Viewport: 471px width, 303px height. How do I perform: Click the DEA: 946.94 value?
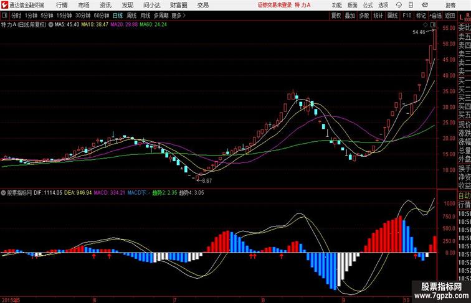coord(78,193)
